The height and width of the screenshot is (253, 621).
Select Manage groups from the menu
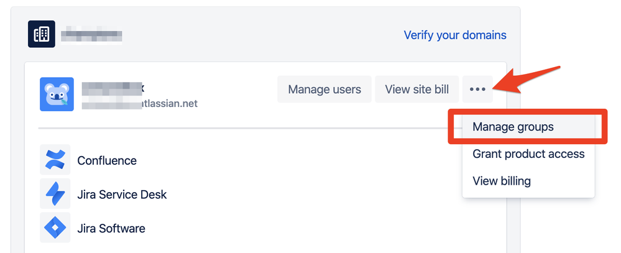tap(513, 127)
